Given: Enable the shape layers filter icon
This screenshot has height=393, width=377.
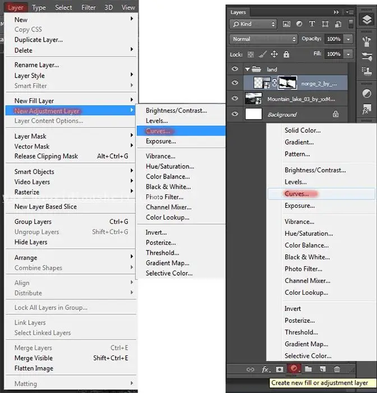Looking at the screenshot, I should click(x=325, y=24).
